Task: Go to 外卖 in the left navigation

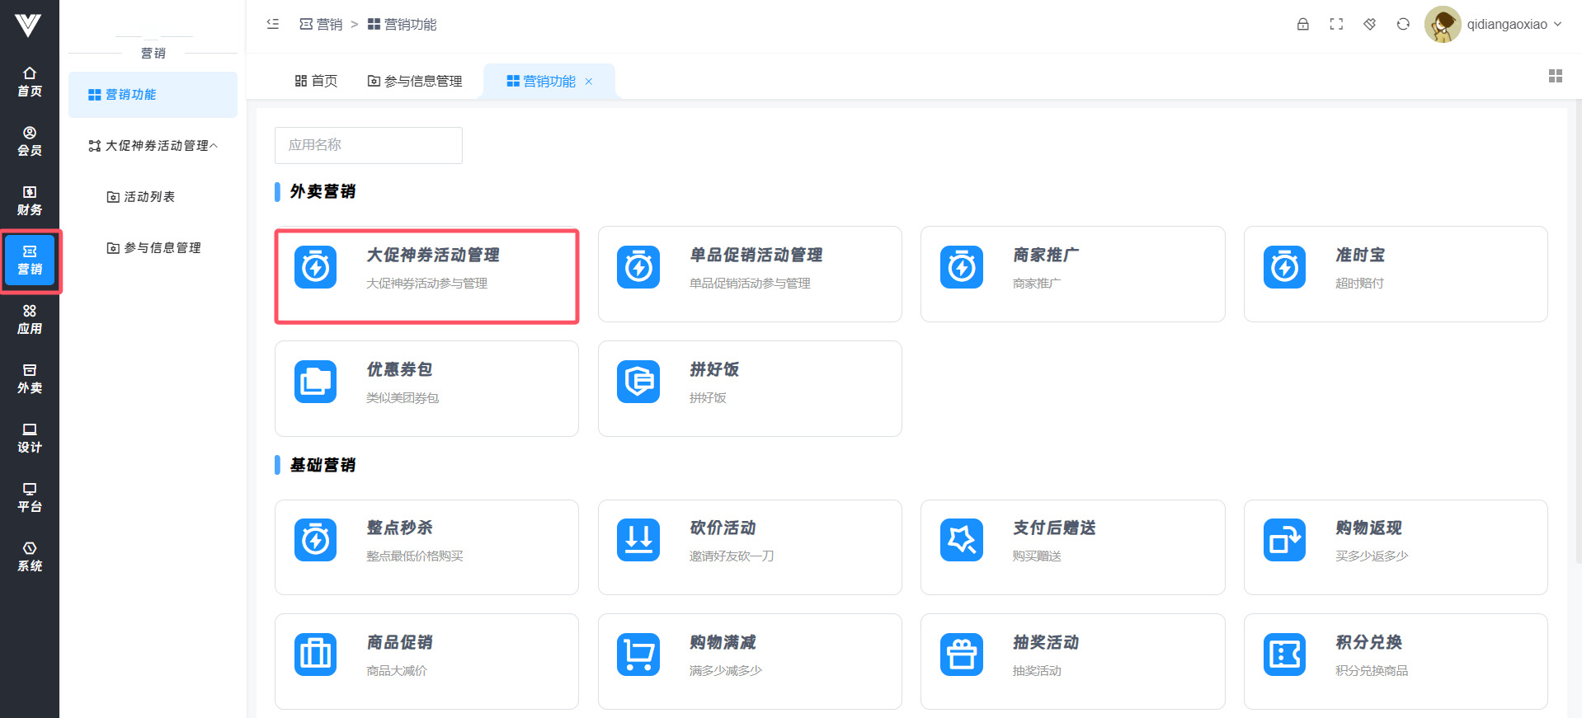Action: [x=30, y=378]
